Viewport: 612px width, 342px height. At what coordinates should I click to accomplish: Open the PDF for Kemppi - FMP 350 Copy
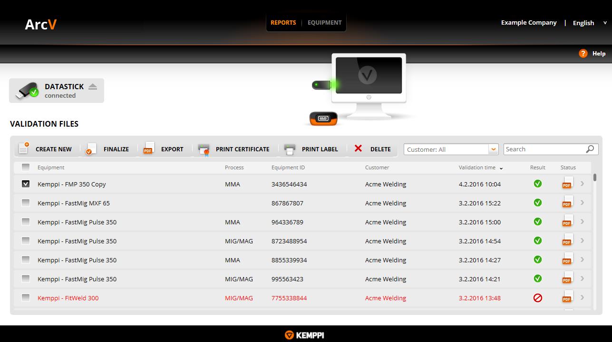(567, 183)
